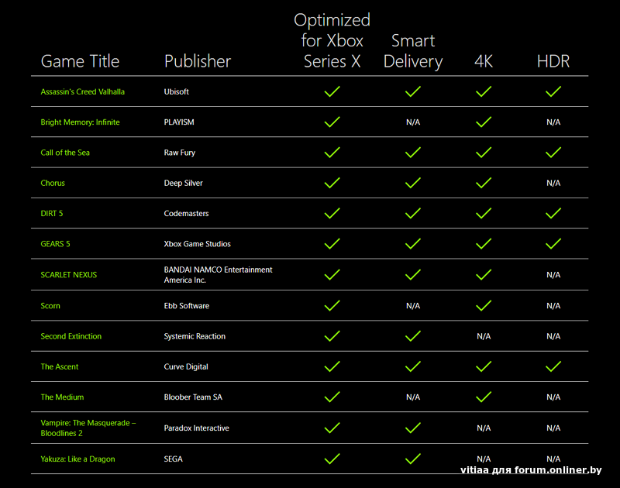Click The Ascent 4K checkmark
Viewport: 620px width, 488px height.
click(484, 366)
